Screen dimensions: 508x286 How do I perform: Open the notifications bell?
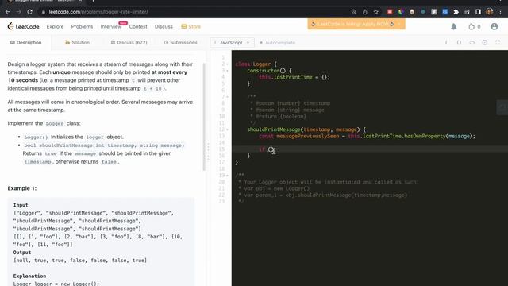click(453, 26)
